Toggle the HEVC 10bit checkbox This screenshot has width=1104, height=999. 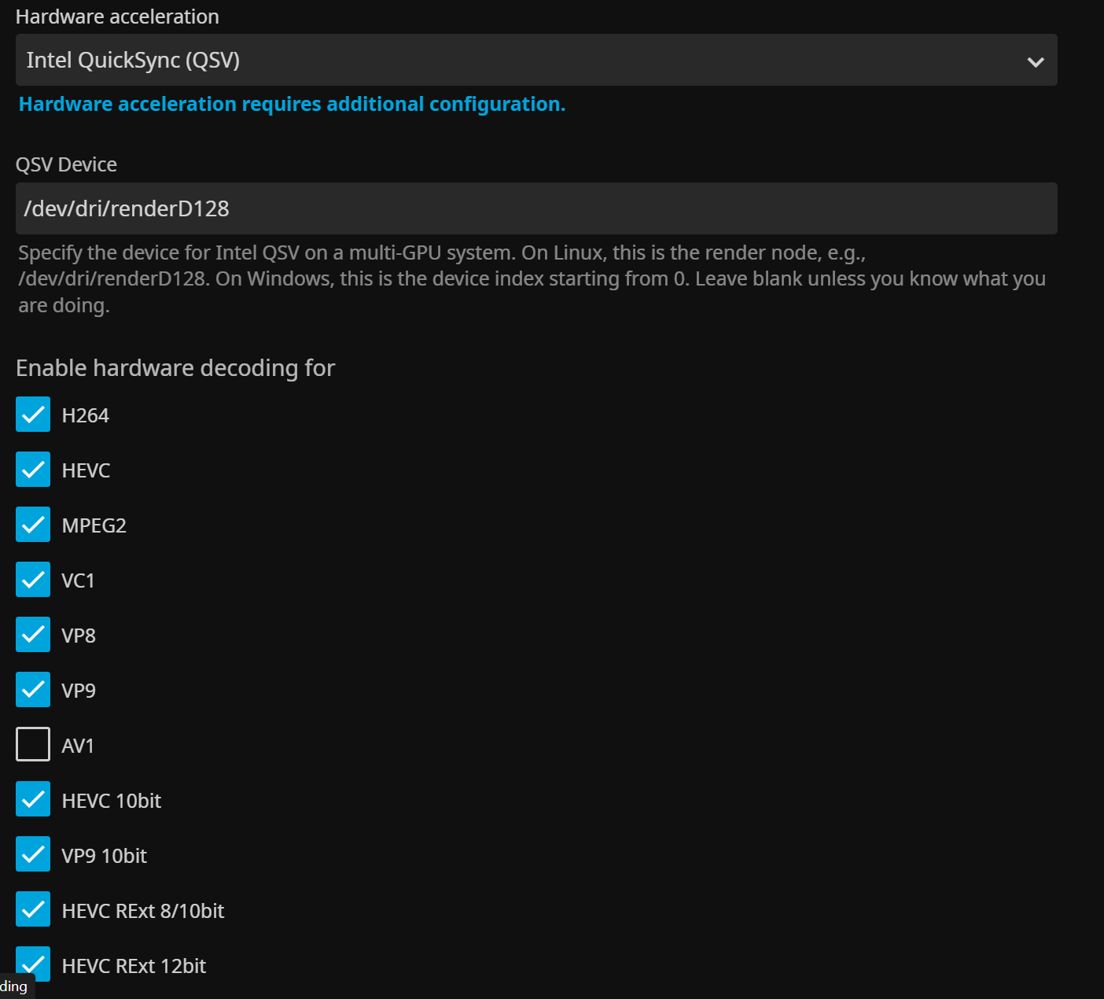click(x=33, y=800)
